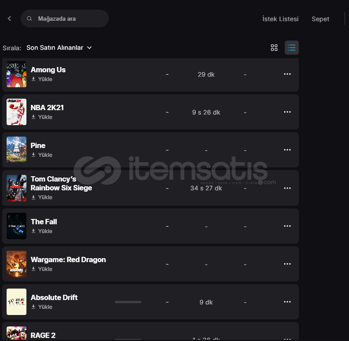Click the search magnifier icon
This screenshot has height=341, width=349.
click(29, 19)
